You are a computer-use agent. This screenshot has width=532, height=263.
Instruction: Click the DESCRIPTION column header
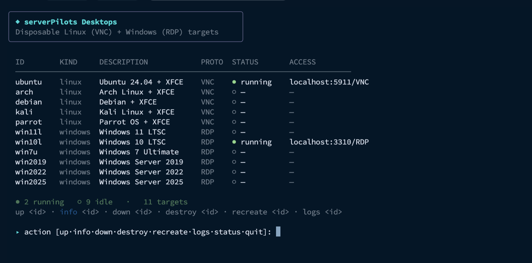coord(124,62)
